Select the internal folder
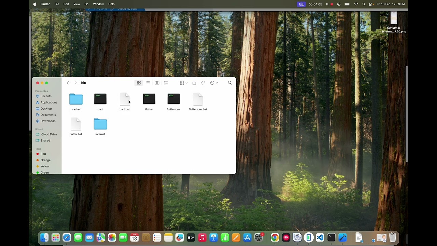 pos(100,124)
